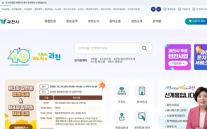Open the 매니페스토 (공약) link
The height and width of the screenshot is (129, 207).
tap(177, 110)
